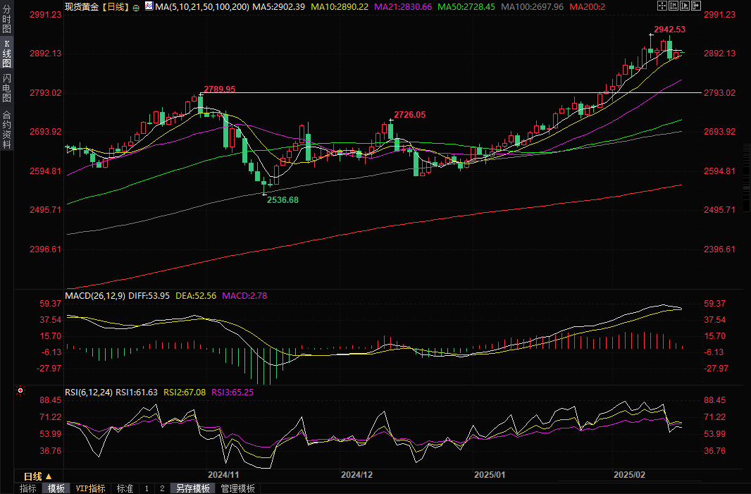
Task: Click the circled plus icon beside 日线 title
Action: (x=136, y=7)
